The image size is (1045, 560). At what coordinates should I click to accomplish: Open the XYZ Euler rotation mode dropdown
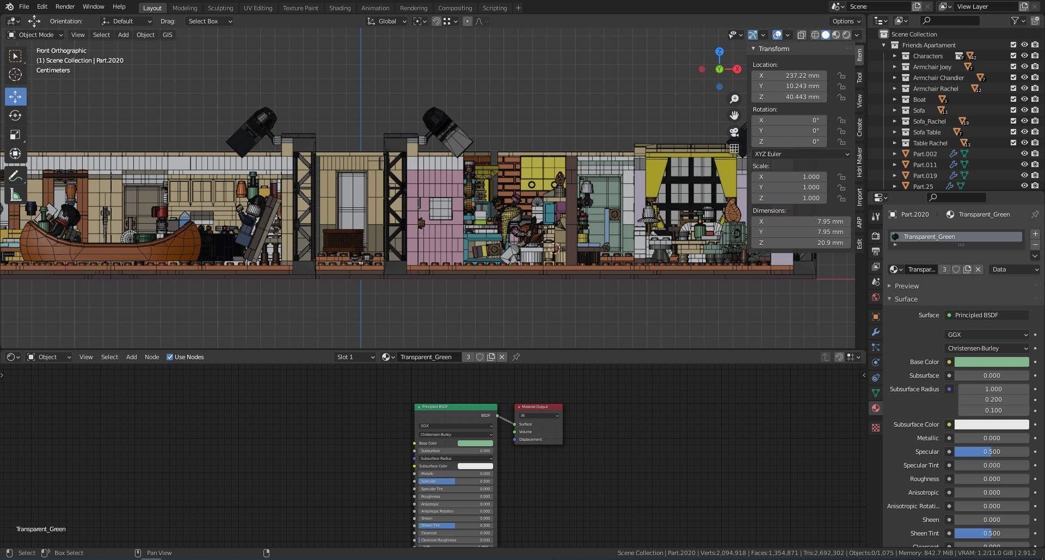[801, 154]
